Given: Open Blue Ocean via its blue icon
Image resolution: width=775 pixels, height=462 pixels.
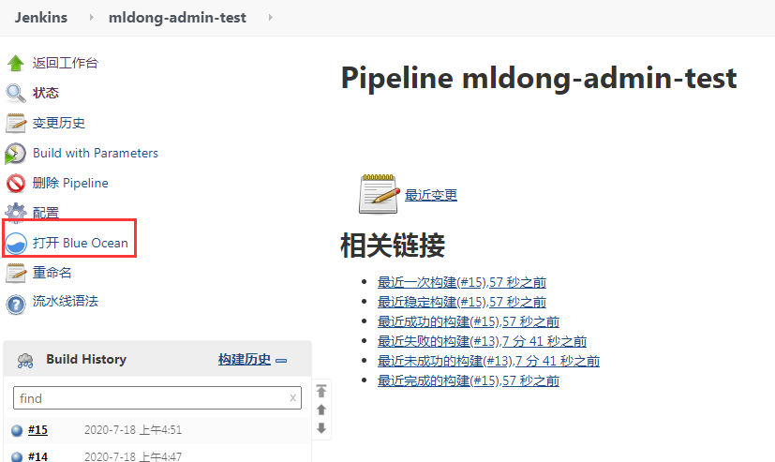Looking at the screenshot, I should point(17,244).
